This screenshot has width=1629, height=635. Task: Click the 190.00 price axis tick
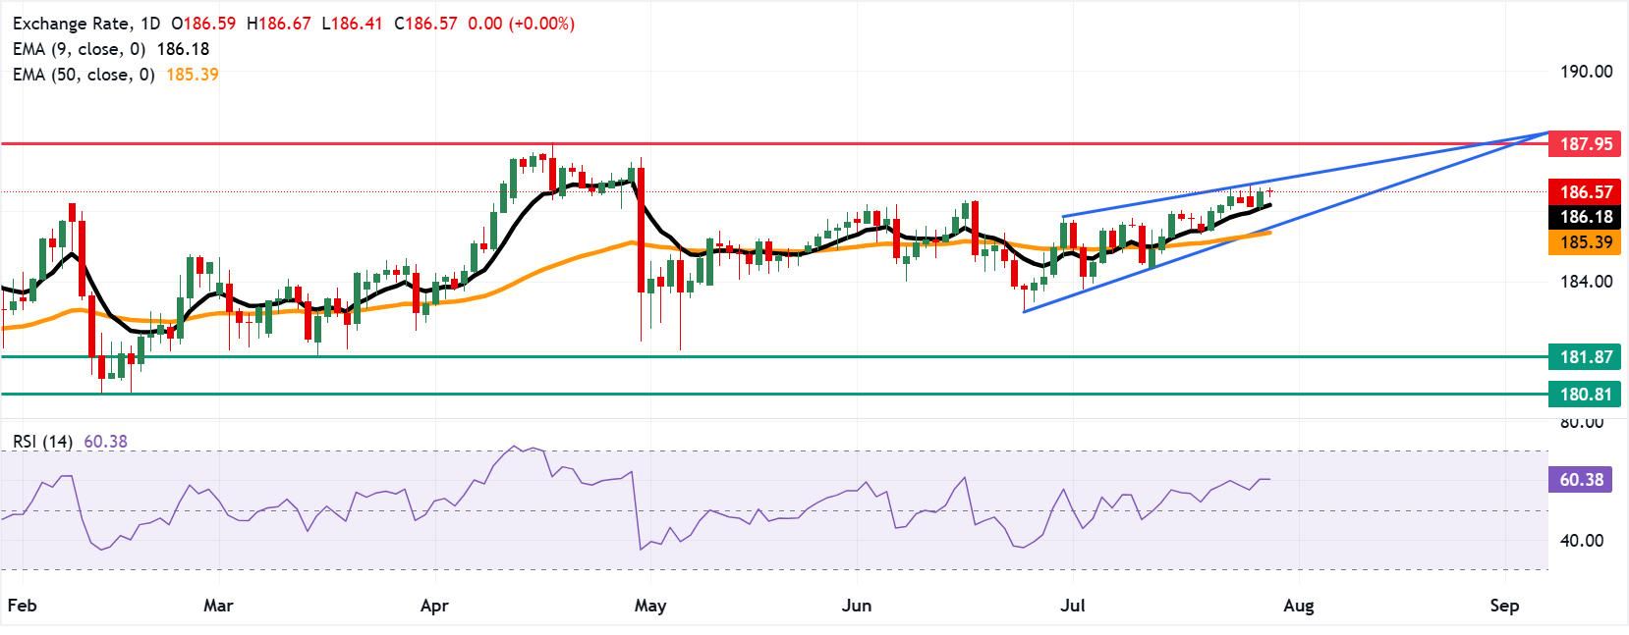[x=1587, y=72]
